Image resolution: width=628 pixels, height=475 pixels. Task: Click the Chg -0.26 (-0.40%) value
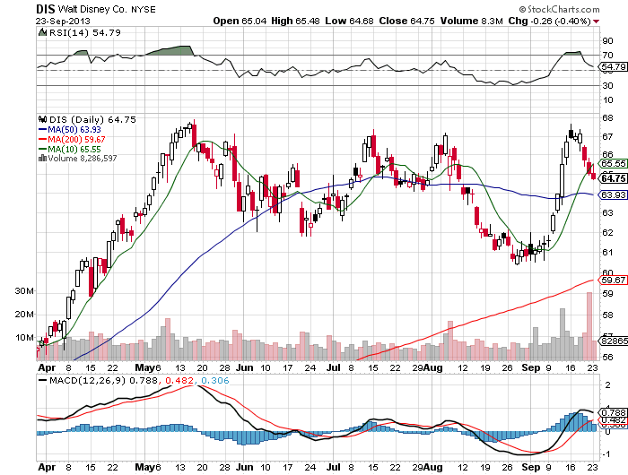point(549,21)
